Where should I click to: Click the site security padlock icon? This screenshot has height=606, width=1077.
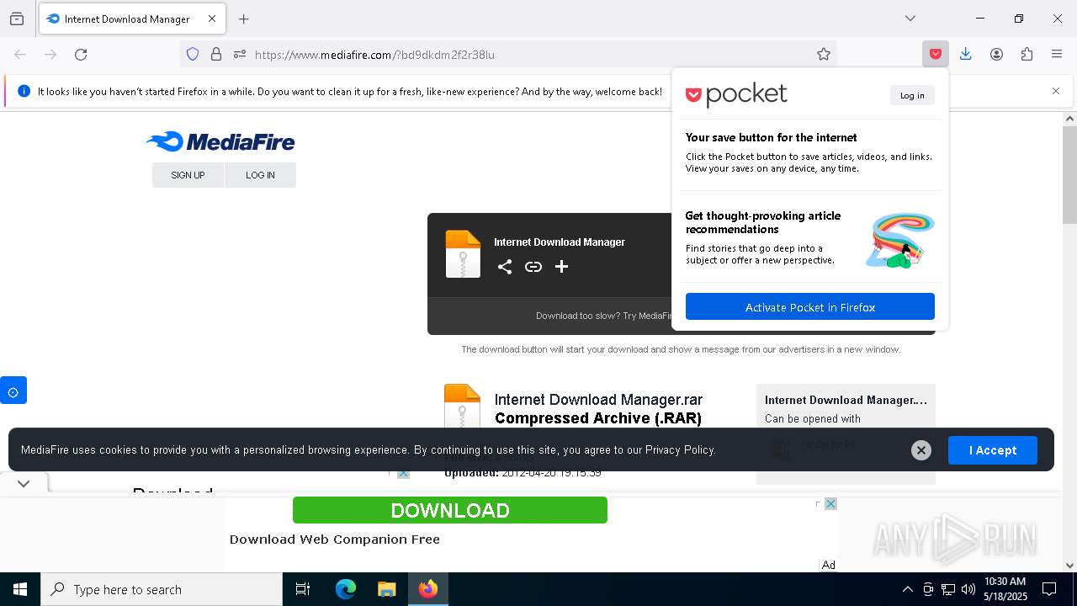click(x=216, y=54)
